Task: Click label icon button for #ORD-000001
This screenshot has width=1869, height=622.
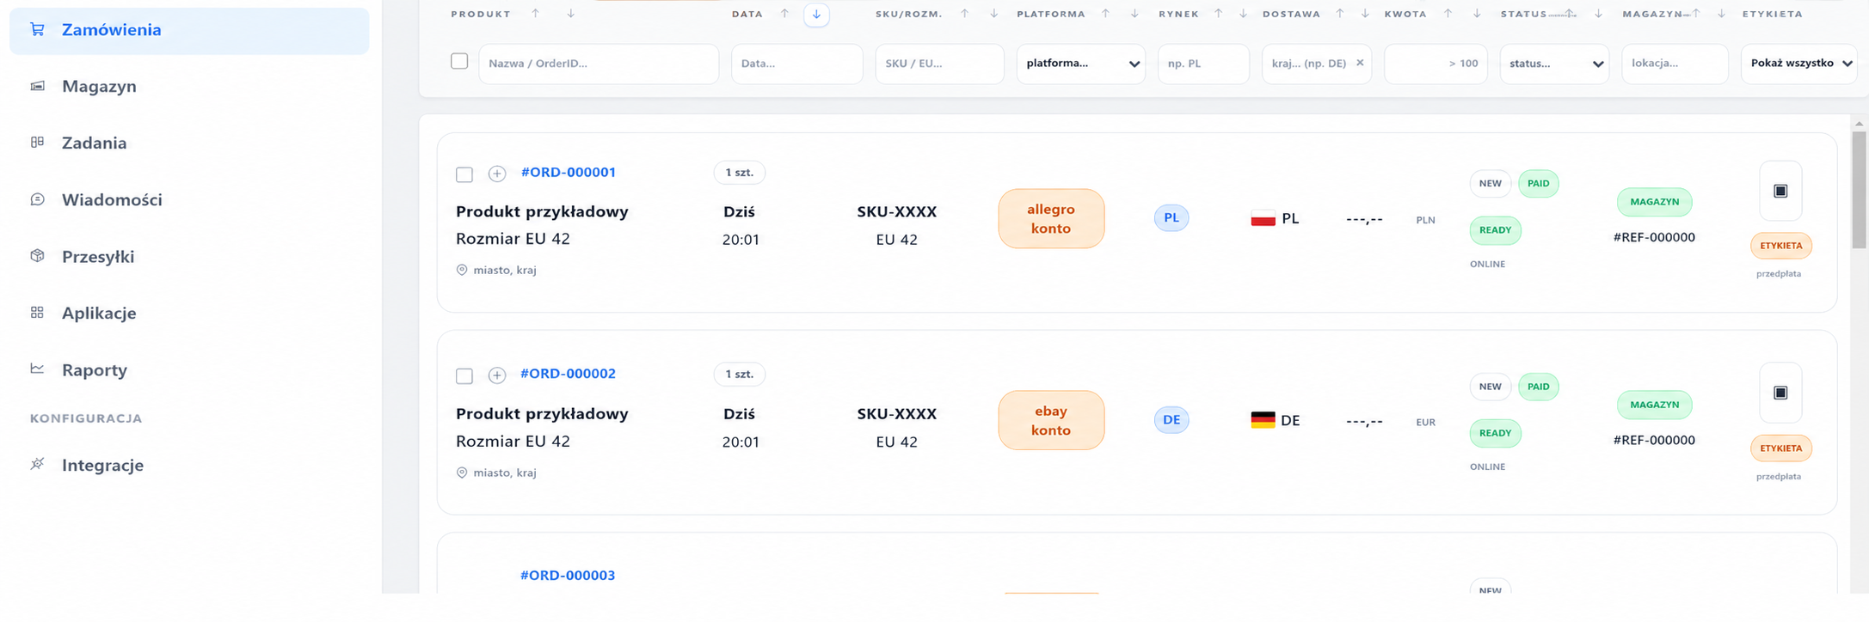Action: coord(1780,191)
